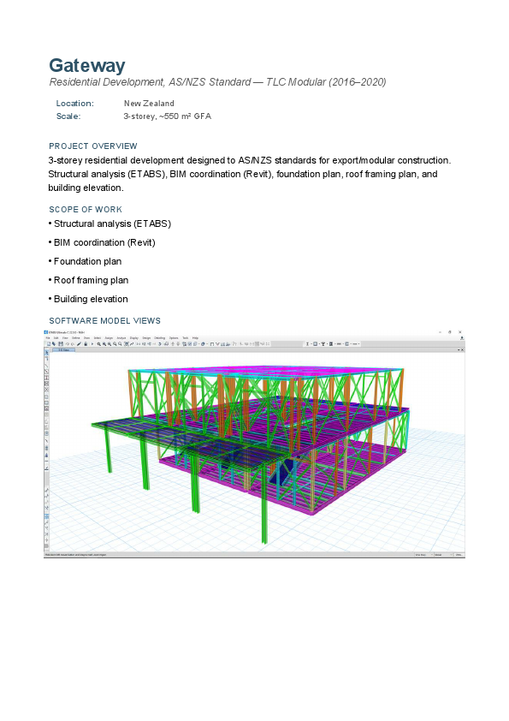509x721 pixels.
Task: Click the SOFTWARE MODEL VIEWS heading
Action: click(104, 321)
